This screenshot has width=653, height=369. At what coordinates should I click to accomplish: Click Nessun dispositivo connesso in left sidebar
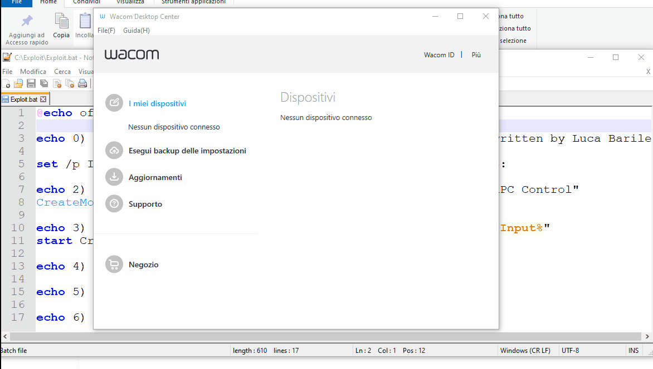point(174,127)
